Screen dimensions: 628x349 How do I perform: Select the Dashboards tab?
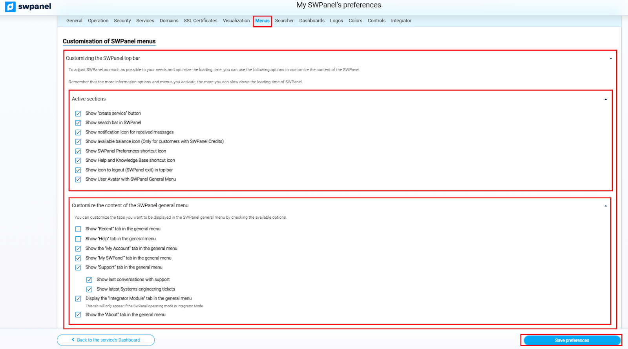[312, 21]
